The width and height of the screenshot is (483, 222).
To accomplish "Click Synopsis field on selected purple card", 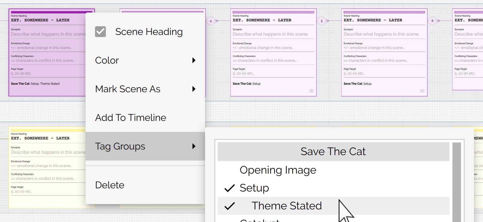I will 48,34.
